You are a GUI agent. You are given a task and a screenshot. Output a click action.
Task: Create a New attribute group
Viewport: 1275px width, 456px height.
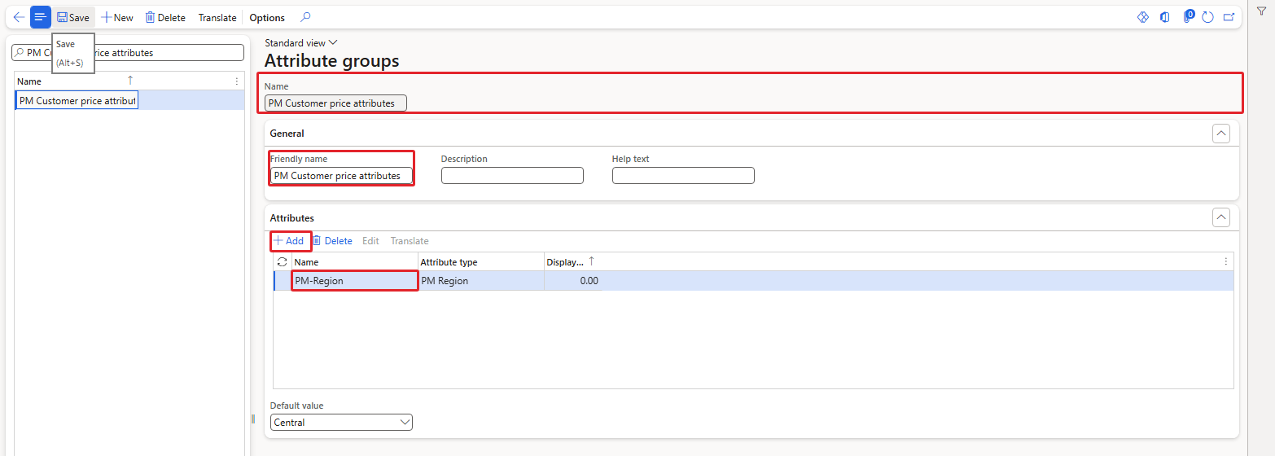117,17
